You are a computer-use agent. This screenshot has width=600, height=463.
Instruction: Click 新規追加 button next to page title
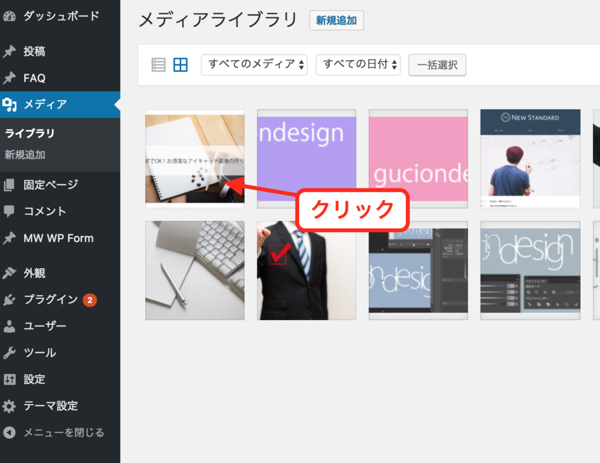pyautogui.click(x=336, y=20)
